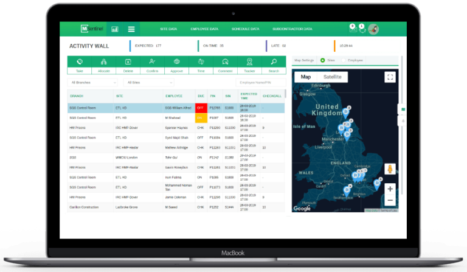The width and height of the screenshot is (467, 272).
Task: Open the SITE DATA menu
Action: pyautogui.click(x=168, y=29)
